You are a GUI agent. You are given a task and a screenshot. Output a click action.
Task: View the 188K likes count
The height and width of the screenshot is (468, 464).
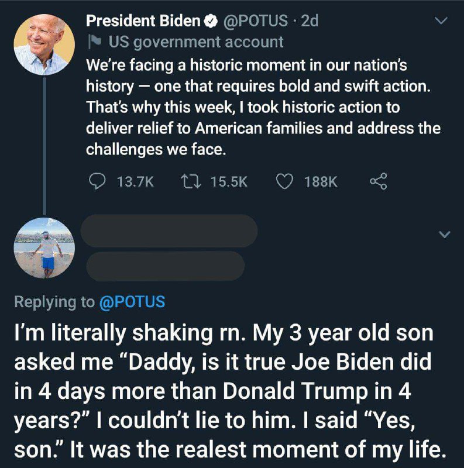point(321,183)
